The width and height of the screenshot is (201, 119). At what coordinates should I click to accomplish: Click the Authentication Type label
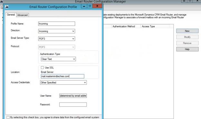[50, 54]
